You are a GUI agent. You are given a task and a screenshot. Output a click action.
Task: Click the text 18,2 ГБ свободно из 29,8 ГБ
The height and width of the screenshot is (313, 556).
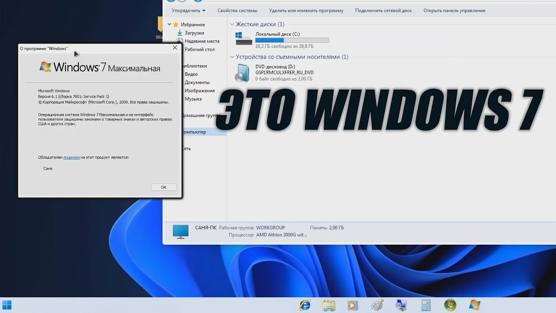pyautogui.click(x=284, y=46)
